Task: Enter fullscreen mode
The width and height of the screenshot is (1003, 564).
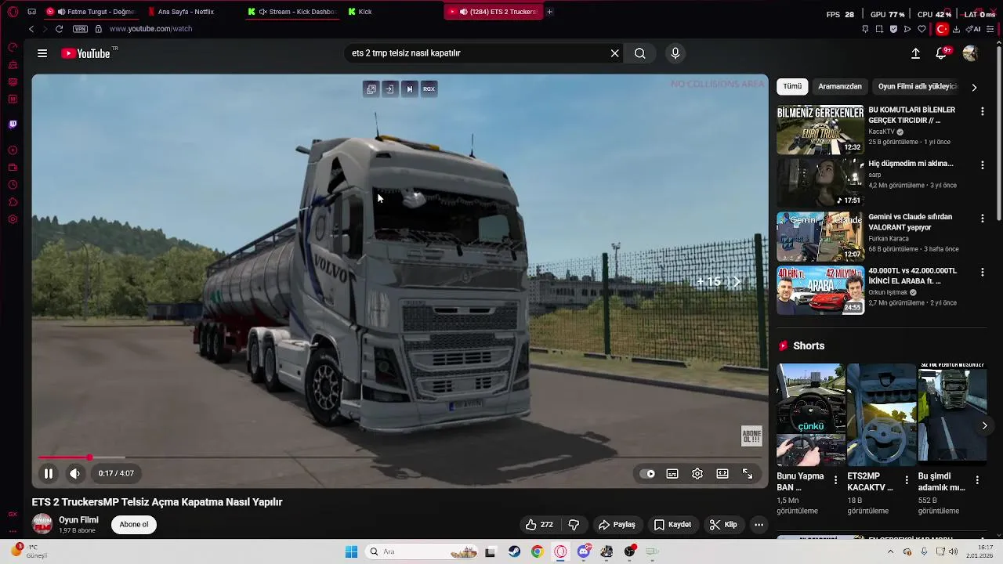Action: [x=748, y=473]
